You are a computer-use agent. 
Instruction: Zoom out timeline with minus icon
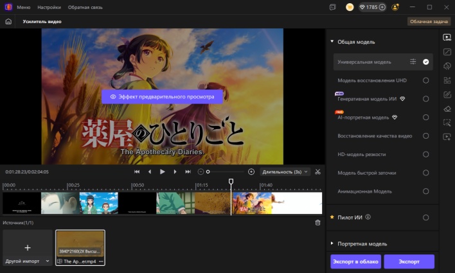tap(201, 172)
